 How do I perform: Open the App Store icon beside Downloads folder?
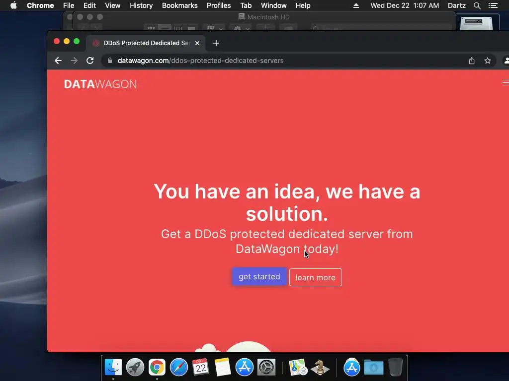(x=352, y=368)
